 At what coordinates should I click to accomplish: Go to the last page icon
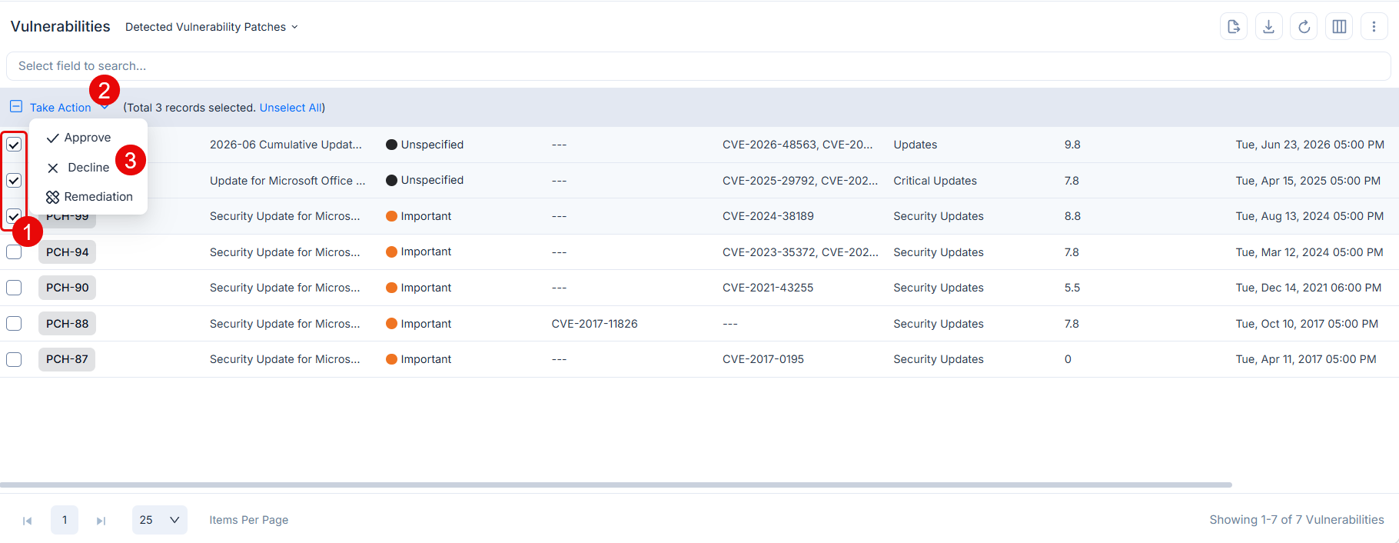[101, 521]
